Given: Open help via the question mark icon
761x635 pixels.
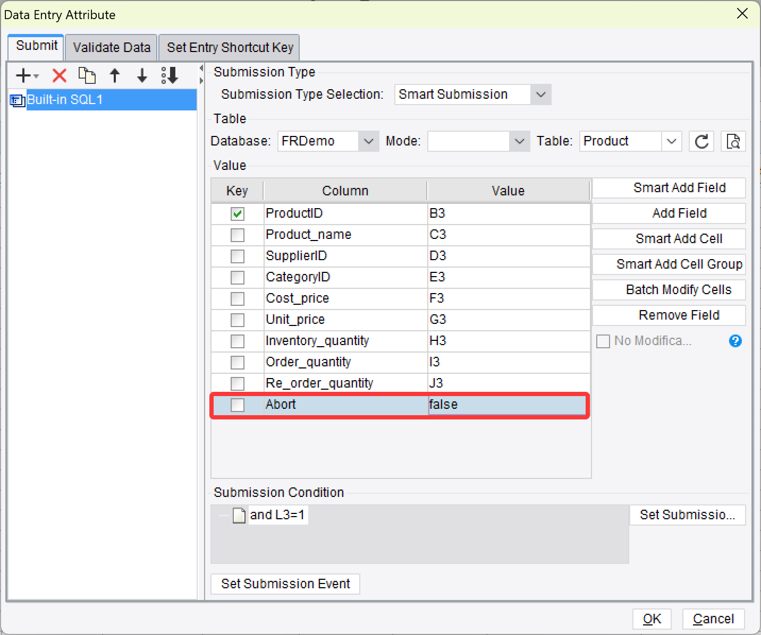Looking at the screenshot, I should tap(735, 341).
